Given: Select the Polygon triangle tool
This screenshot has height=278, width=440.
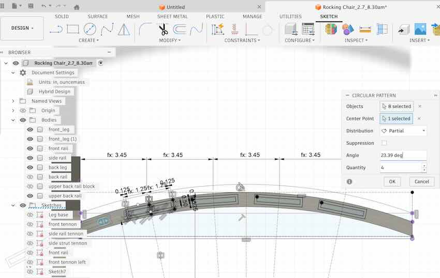Looking at the screenshot, I should pyautogui.click(x=124, y=29).
